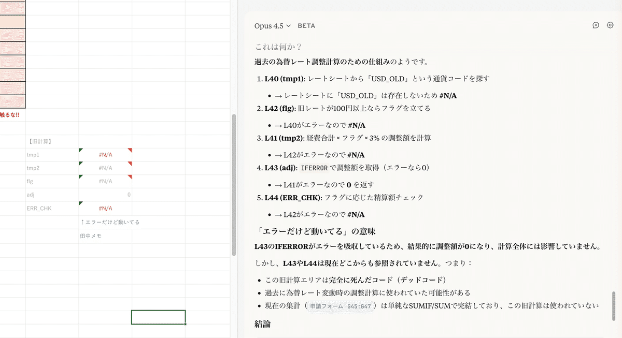Select the 田中メモ cell
622x338 pixels.
click(x=105, y=236)
